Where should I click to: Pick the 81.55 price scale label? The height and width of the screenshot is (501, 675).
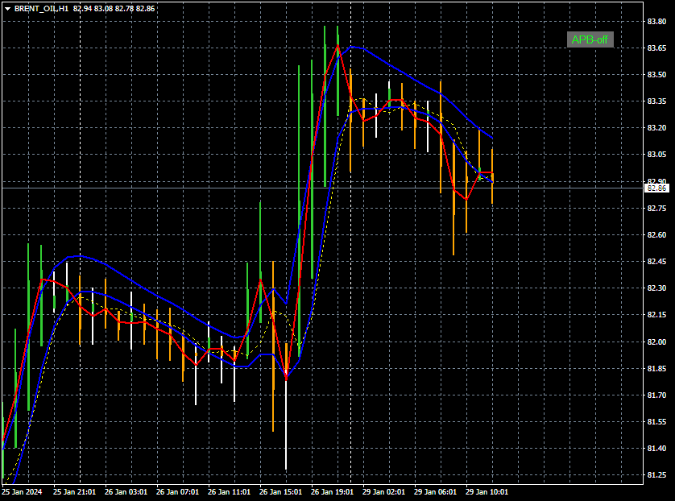point(657,422)
